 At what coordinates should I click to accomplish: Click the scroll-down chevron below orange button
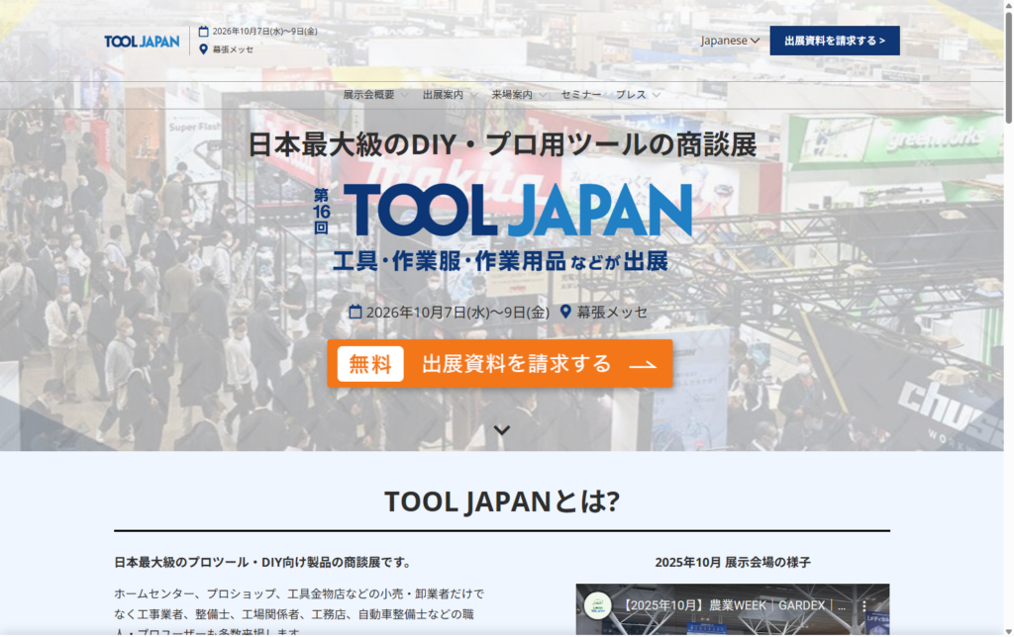502,430
